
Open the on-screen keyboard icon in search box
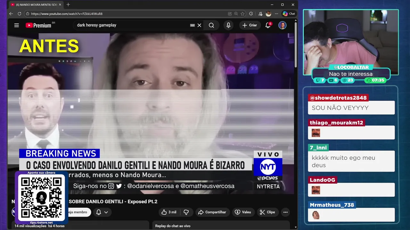(x=192, y=25)
